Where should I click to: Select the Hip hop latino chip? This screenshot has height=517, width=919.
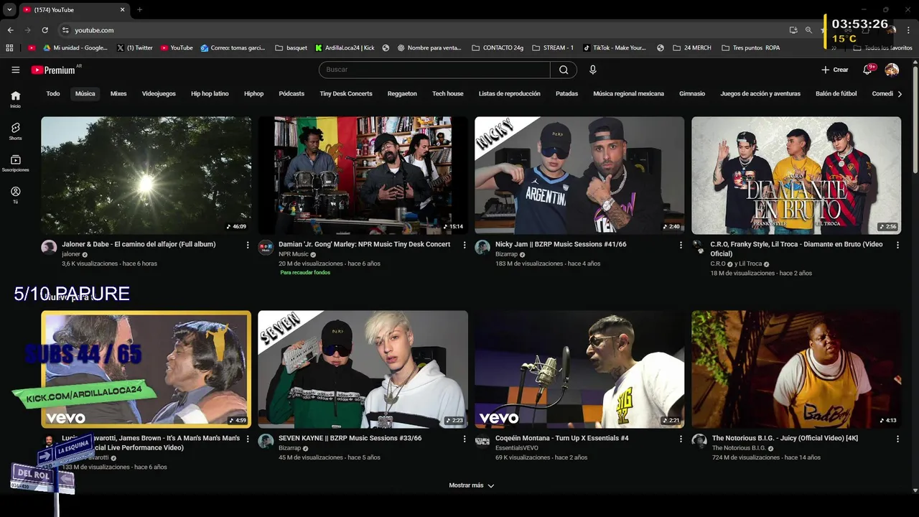point(210,93)
